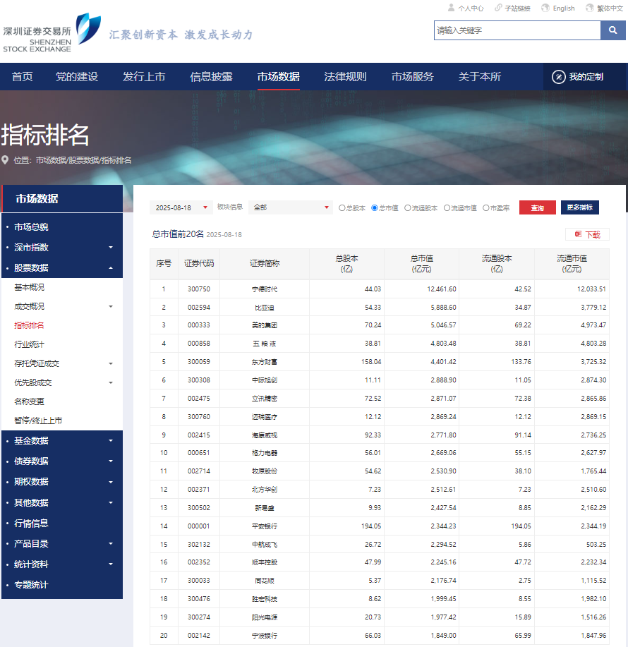Expand the 其他数据 sidebar section
The image size is (628, 647).
111,502
